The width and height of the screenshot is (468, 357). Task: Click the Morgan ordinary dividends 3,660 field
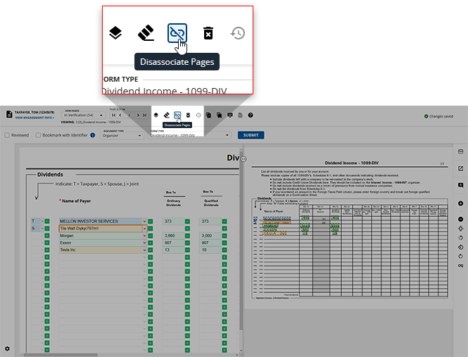click(173, 235)
